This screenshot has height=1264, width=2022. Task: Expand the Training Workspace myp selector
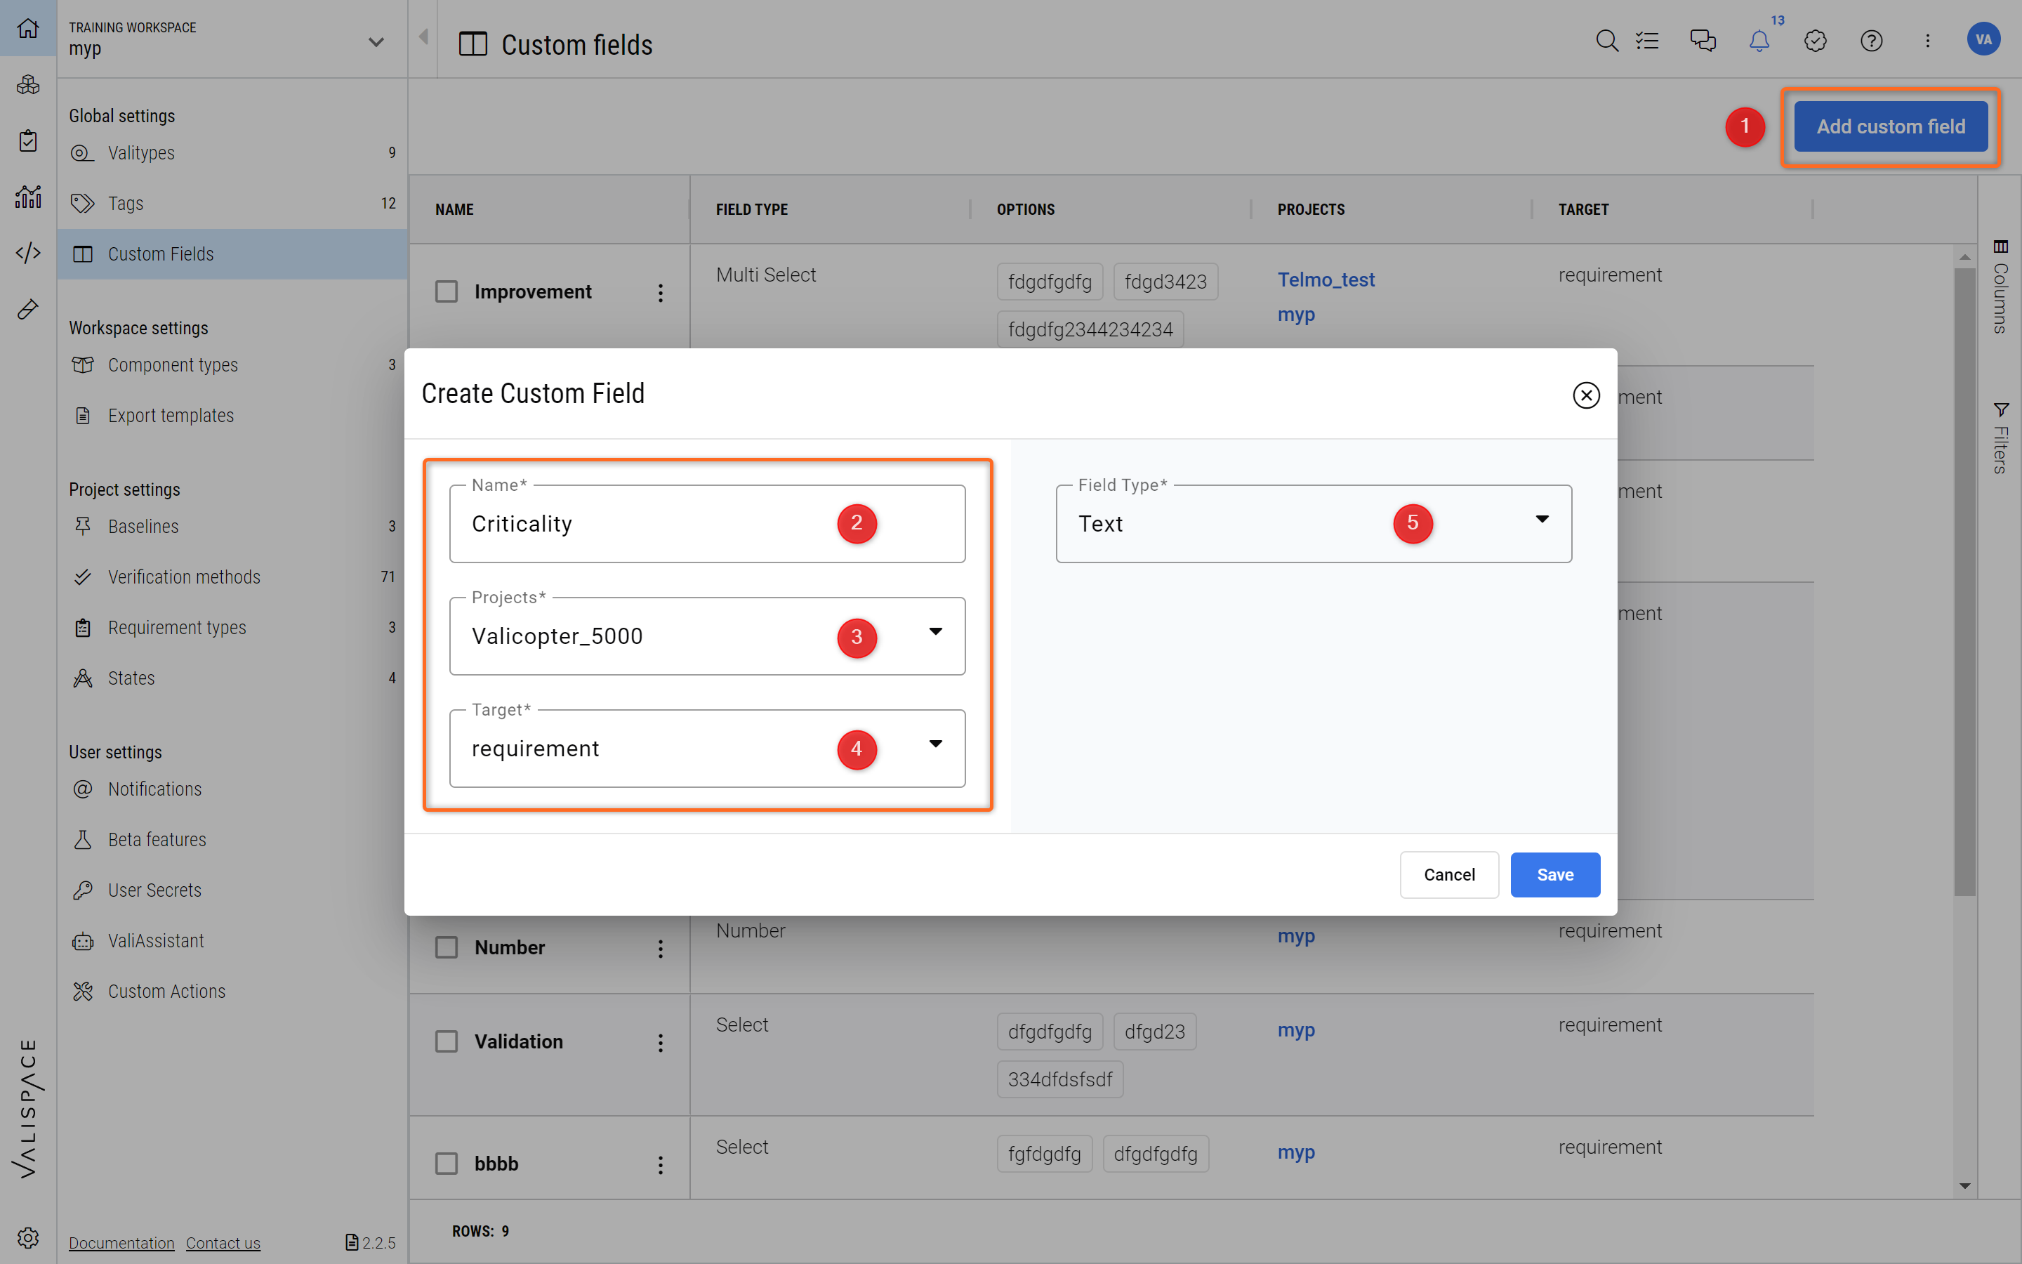tap(232, 39)
